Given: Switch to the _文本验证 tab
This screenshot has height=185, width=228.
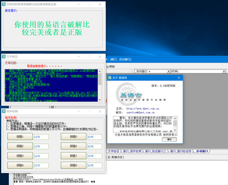Looking at the screenshot, I should [x=113, y=151].
